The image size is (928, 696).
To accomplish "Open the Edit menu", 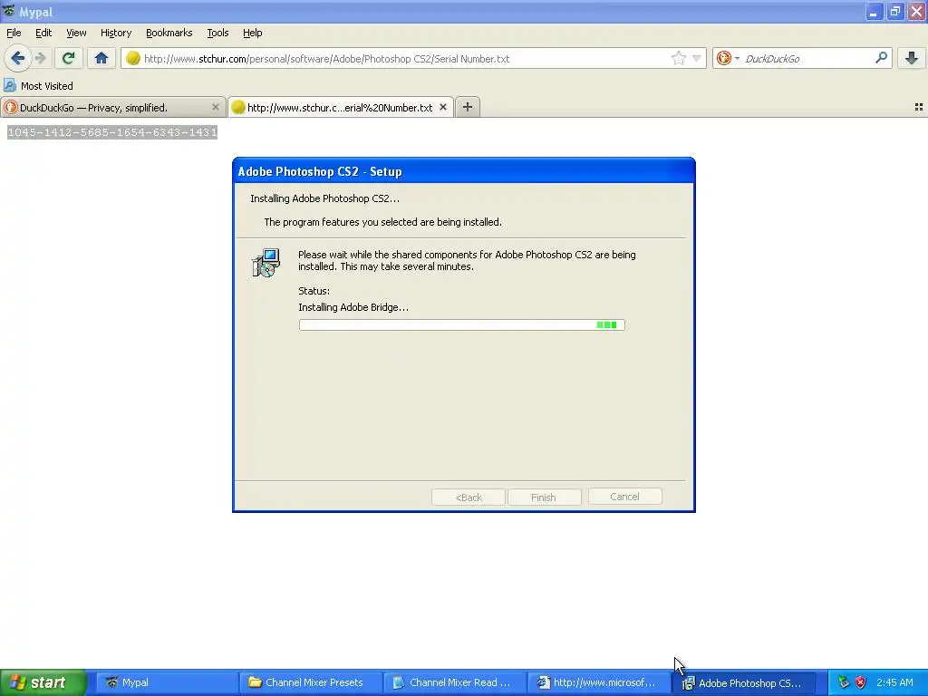I will tap(43, 33).
